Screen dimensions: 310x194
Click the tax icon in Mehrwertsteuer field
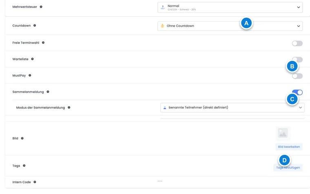pos(163,7)
